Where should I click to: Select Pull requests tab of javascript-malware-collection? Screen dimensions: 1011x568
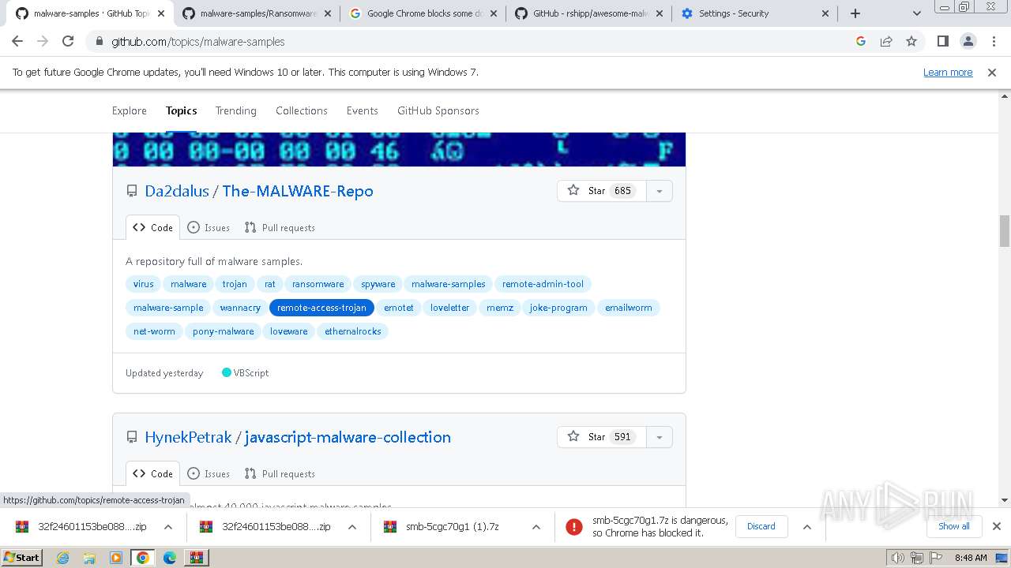(280, 473)
